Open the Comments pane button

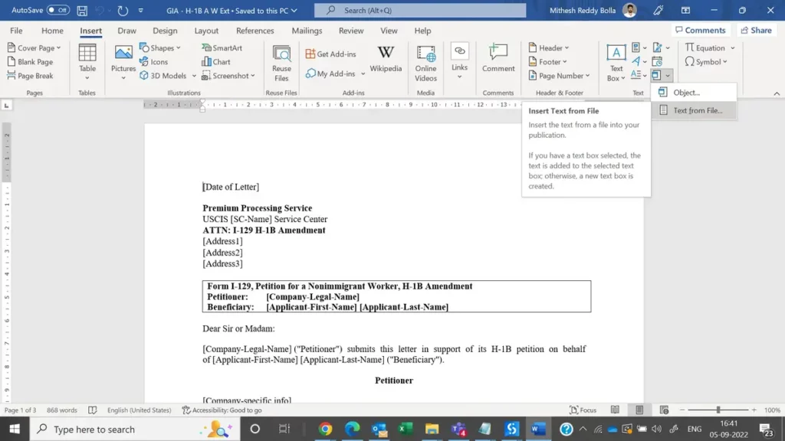click(x=700, y=31)
